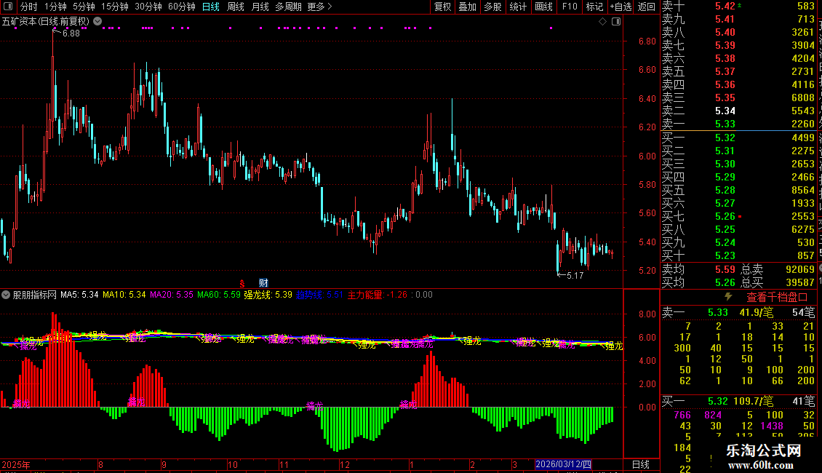
Task: Click 总买 39587 total value
Action: [778, 282]
